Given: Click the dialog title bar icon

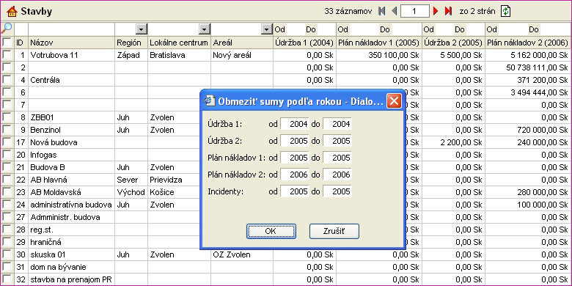Looking at the screenshot, I should [210, 101].
